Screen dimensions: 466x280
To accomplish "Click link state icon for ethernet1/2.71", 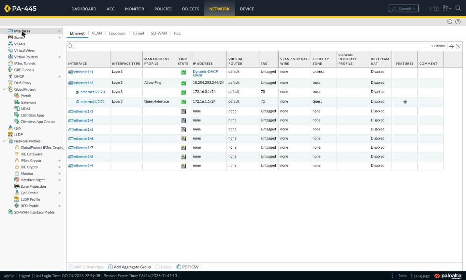I will point(183,102).
